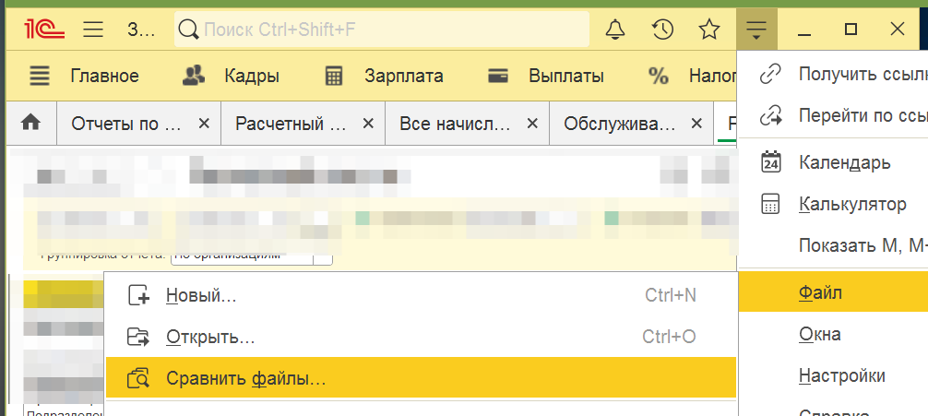
Task: Click the calculator icon in the menu
Action: pos(770,204)
